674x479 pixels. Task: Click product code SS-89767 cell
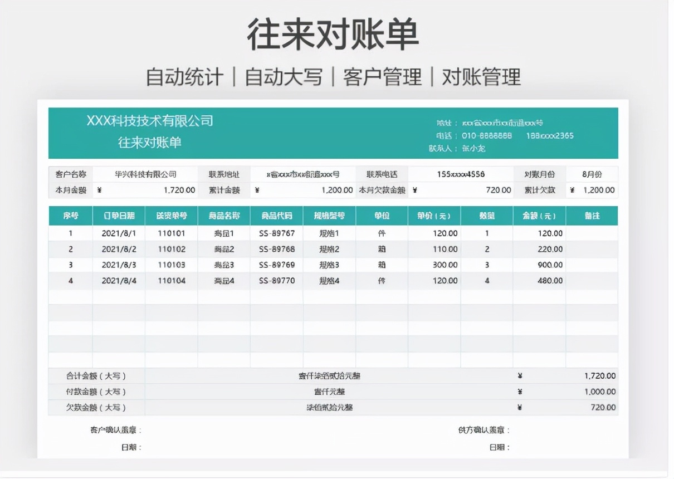[275, 233]
